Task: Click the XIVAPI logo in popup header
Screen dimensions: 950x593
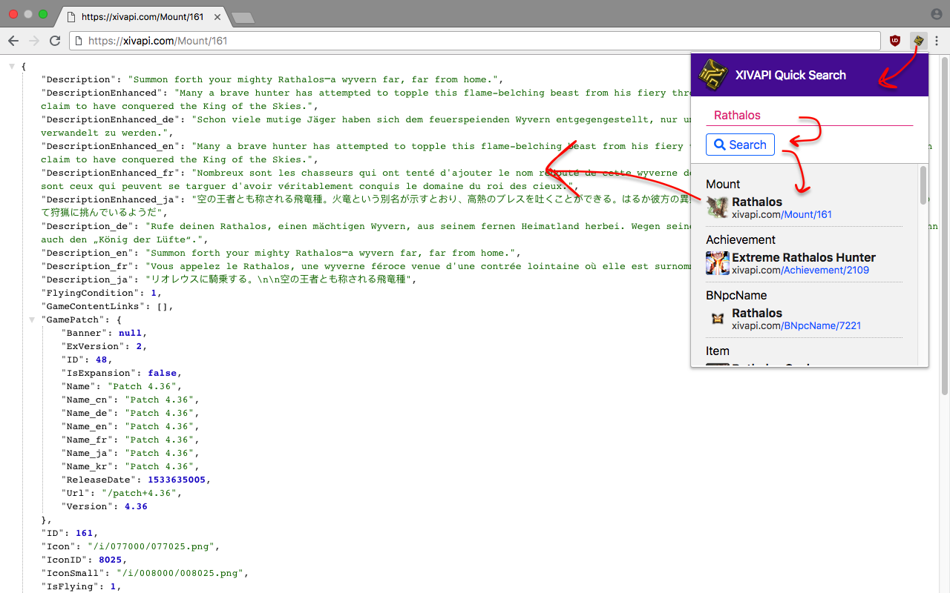Action: [x=713, y=75]
